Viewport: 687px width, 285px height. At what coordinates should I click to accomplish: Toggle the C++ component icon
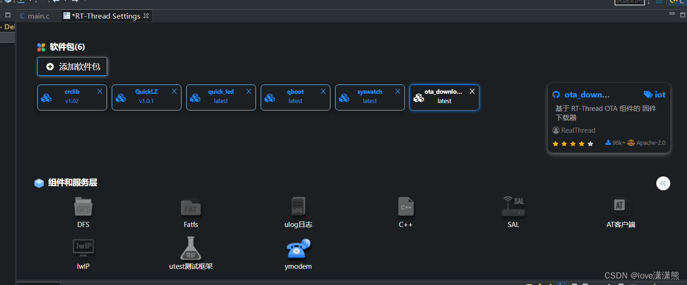click(x=405, y=207)
